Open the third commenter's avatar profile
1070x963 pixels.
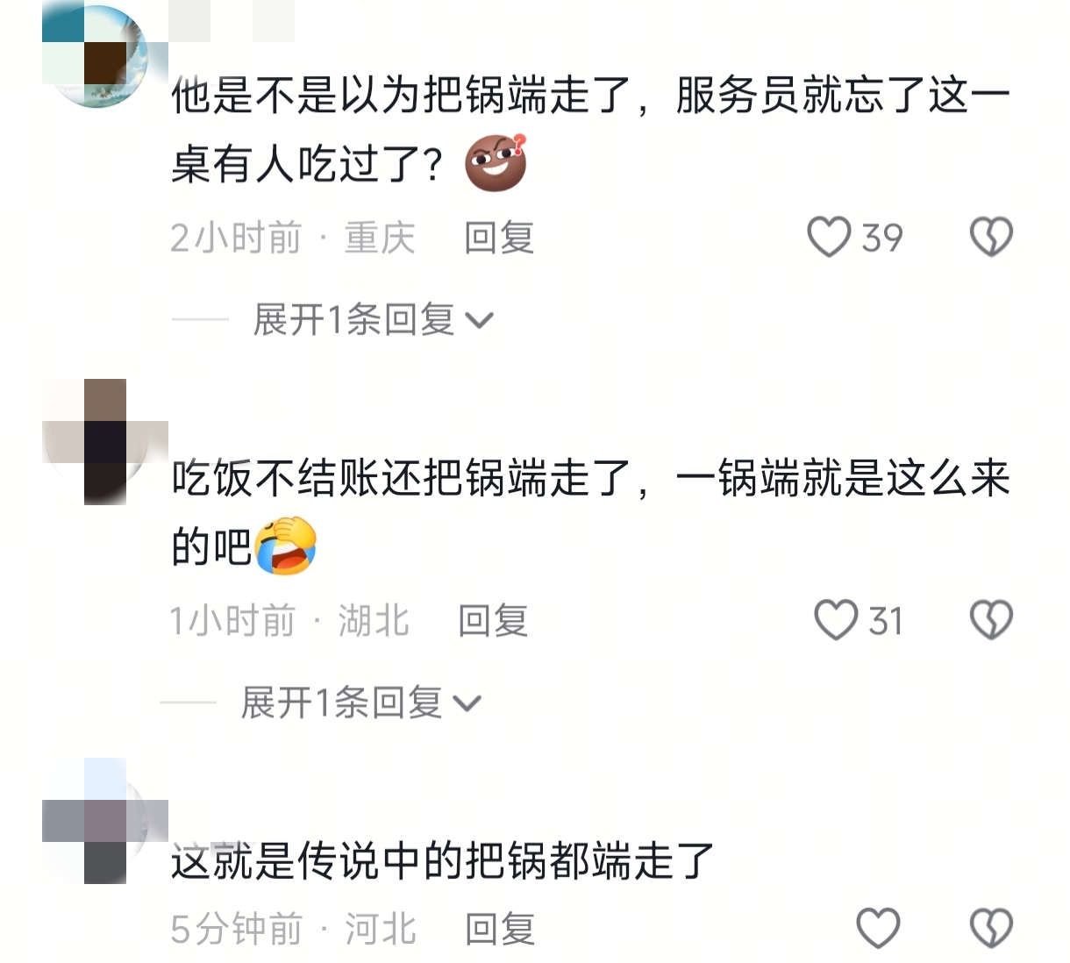105,821
